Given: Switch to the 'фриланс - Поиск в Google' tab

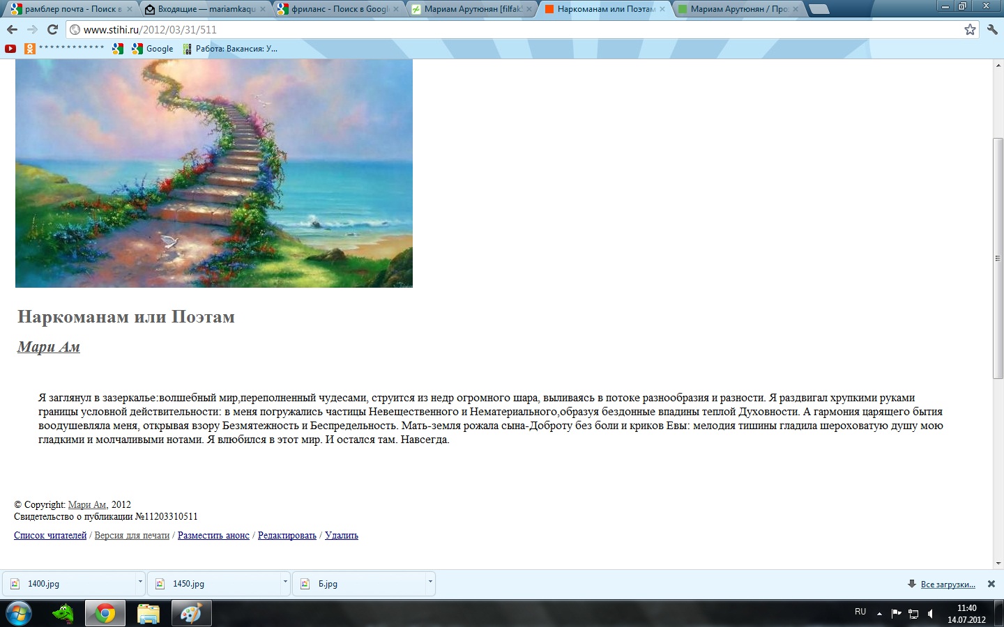Looking at the screenshot, I should (x=338, y=9).
